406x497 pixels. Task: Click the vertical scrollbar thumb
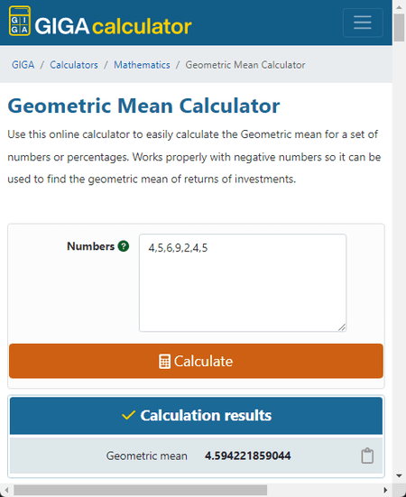pyautogui.click(x=399, y=28)
